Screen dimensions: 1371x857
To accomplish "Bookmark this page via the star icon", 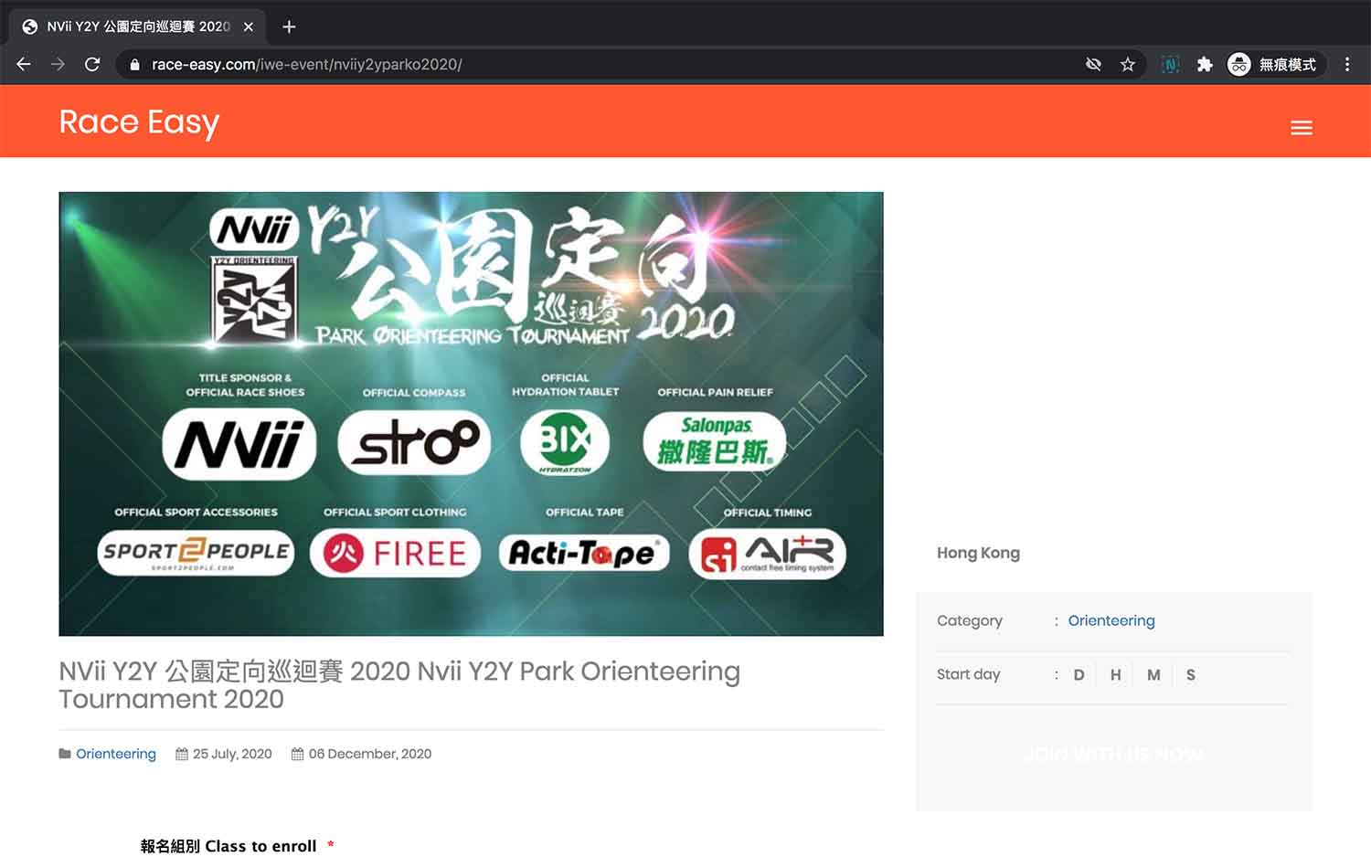I will (x=1129, y=64).
